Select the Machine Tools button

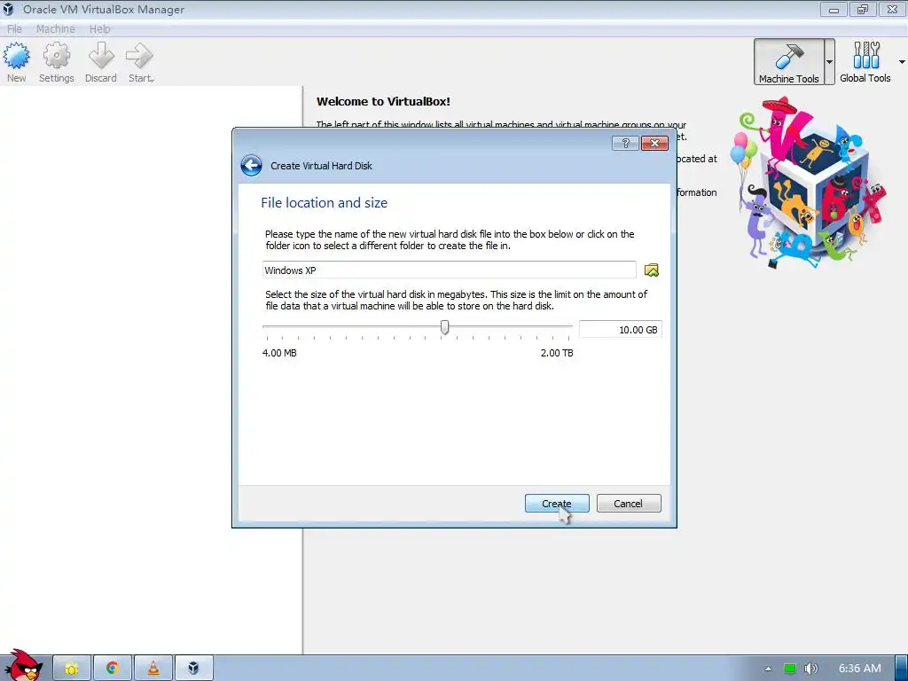pos(788,62)
